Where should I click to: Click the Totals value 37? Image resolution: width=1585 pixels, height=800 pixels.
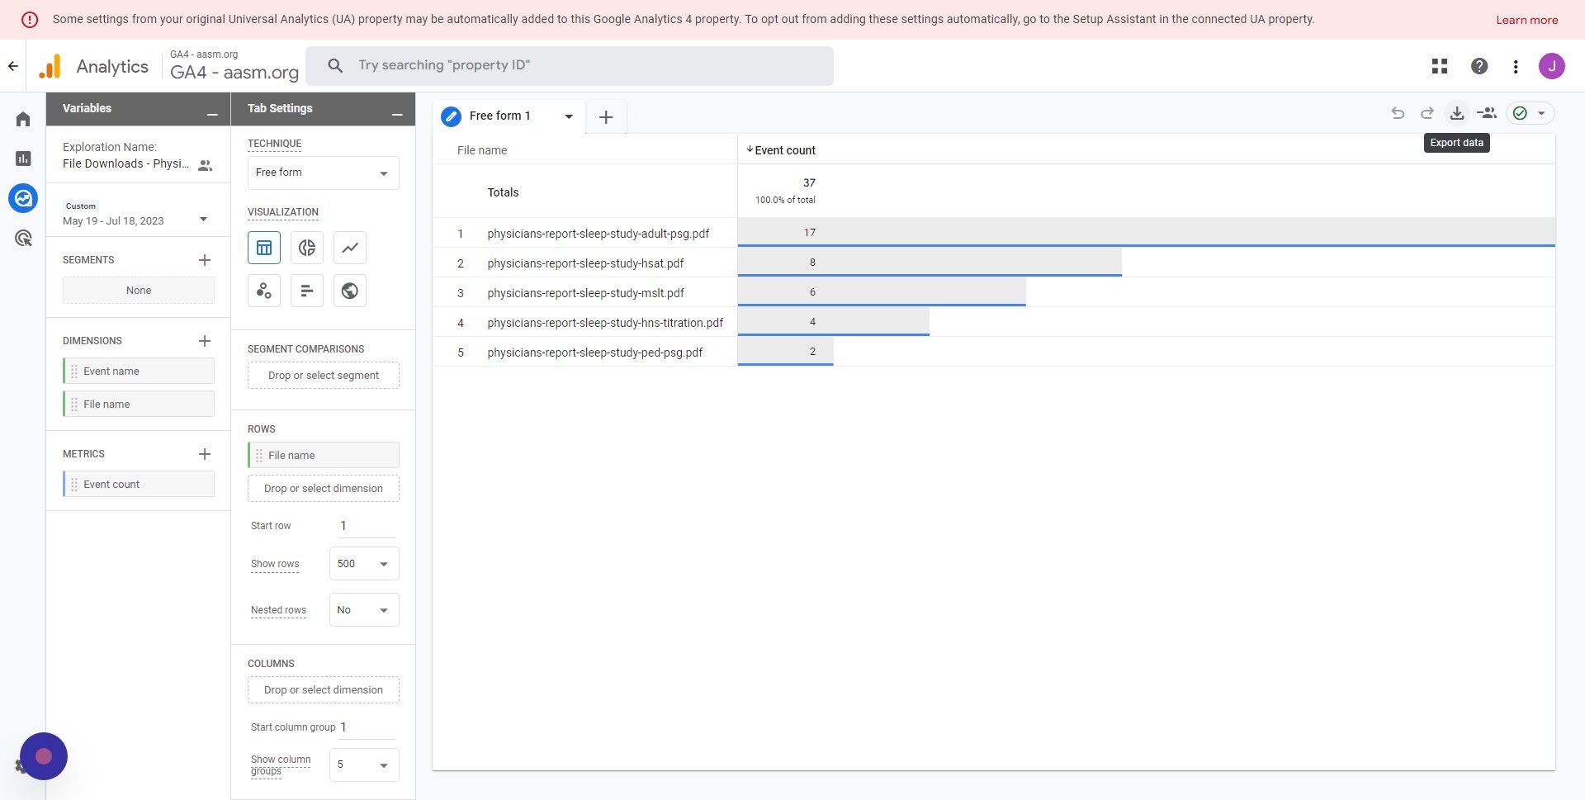(x=809, y=182)
